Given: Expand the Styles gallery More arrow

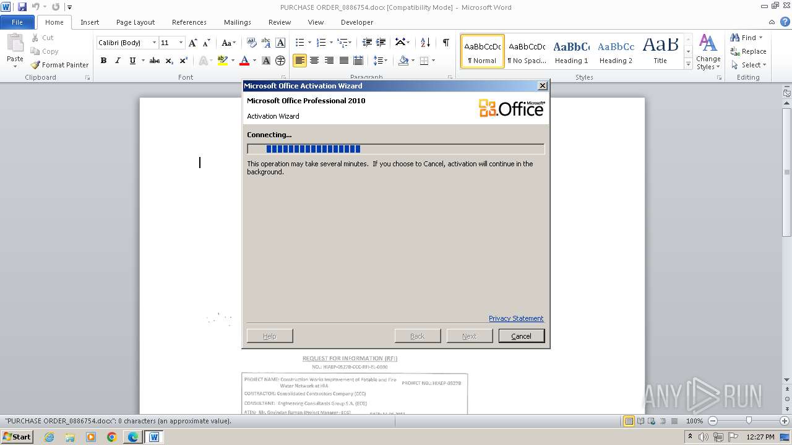Looking at the screenshot, I should [688, 64].
